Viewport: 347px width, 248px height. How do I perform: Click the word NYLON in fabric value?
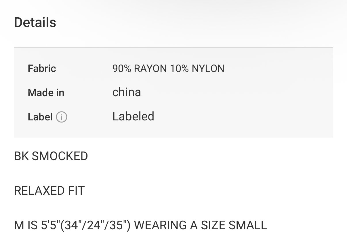click(x=208, y=69)
